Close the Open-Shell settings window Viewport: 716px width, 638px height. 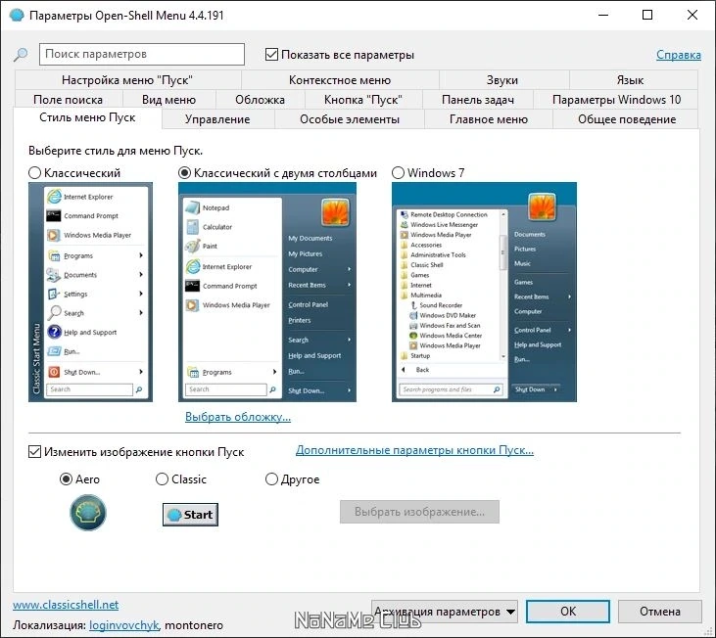tap(692, 15)
